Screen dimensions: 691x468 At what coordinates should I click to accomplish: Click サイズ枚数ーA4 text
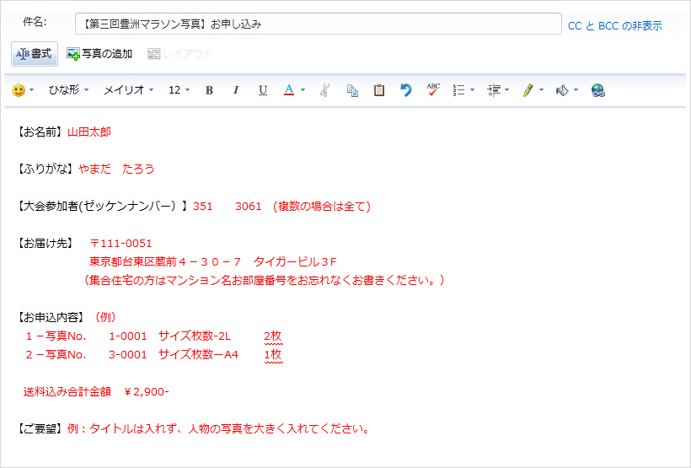click(x=198, y=355)
